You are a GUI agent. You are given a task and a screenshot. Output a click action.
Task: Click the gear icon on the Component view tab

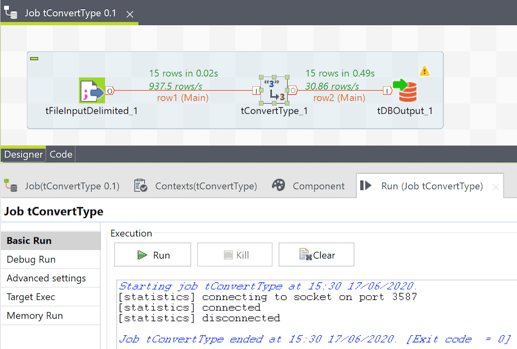(x=278, y=185)
